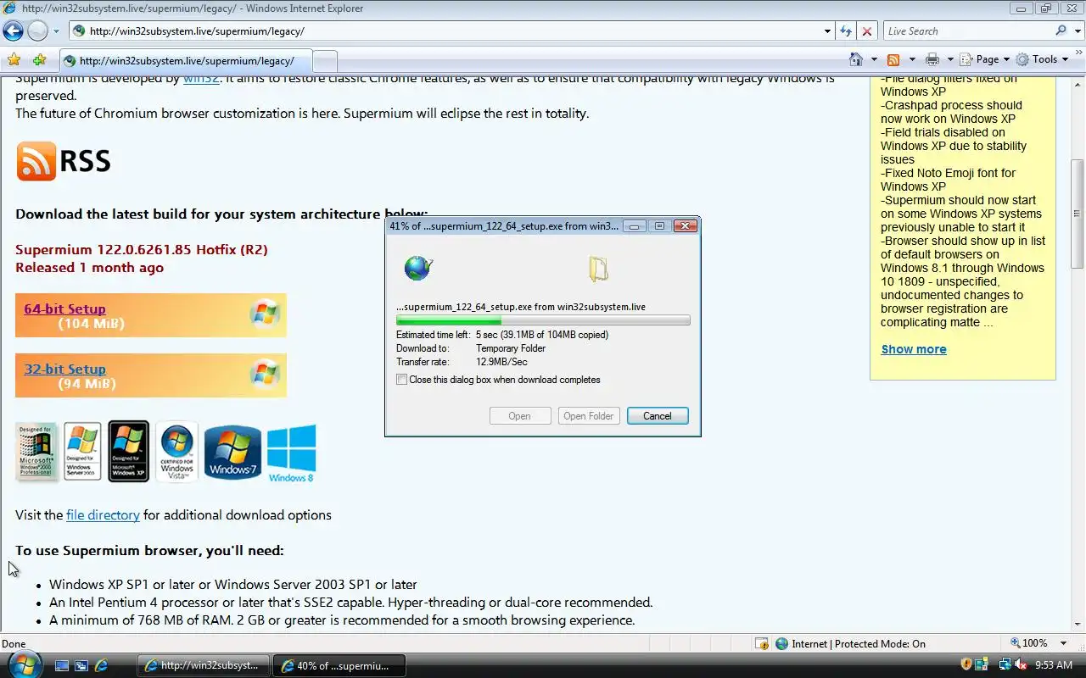Expand changelog with Show more link
This screenshot has width=1086, height=678.
pyautogui.click(x=914, y=349)
